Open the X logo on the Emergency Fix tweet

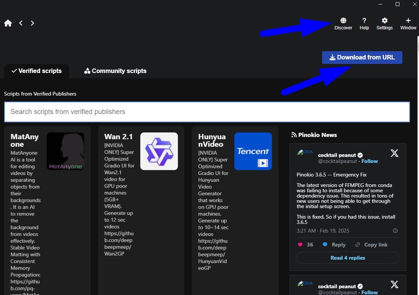tap(394, 153)
